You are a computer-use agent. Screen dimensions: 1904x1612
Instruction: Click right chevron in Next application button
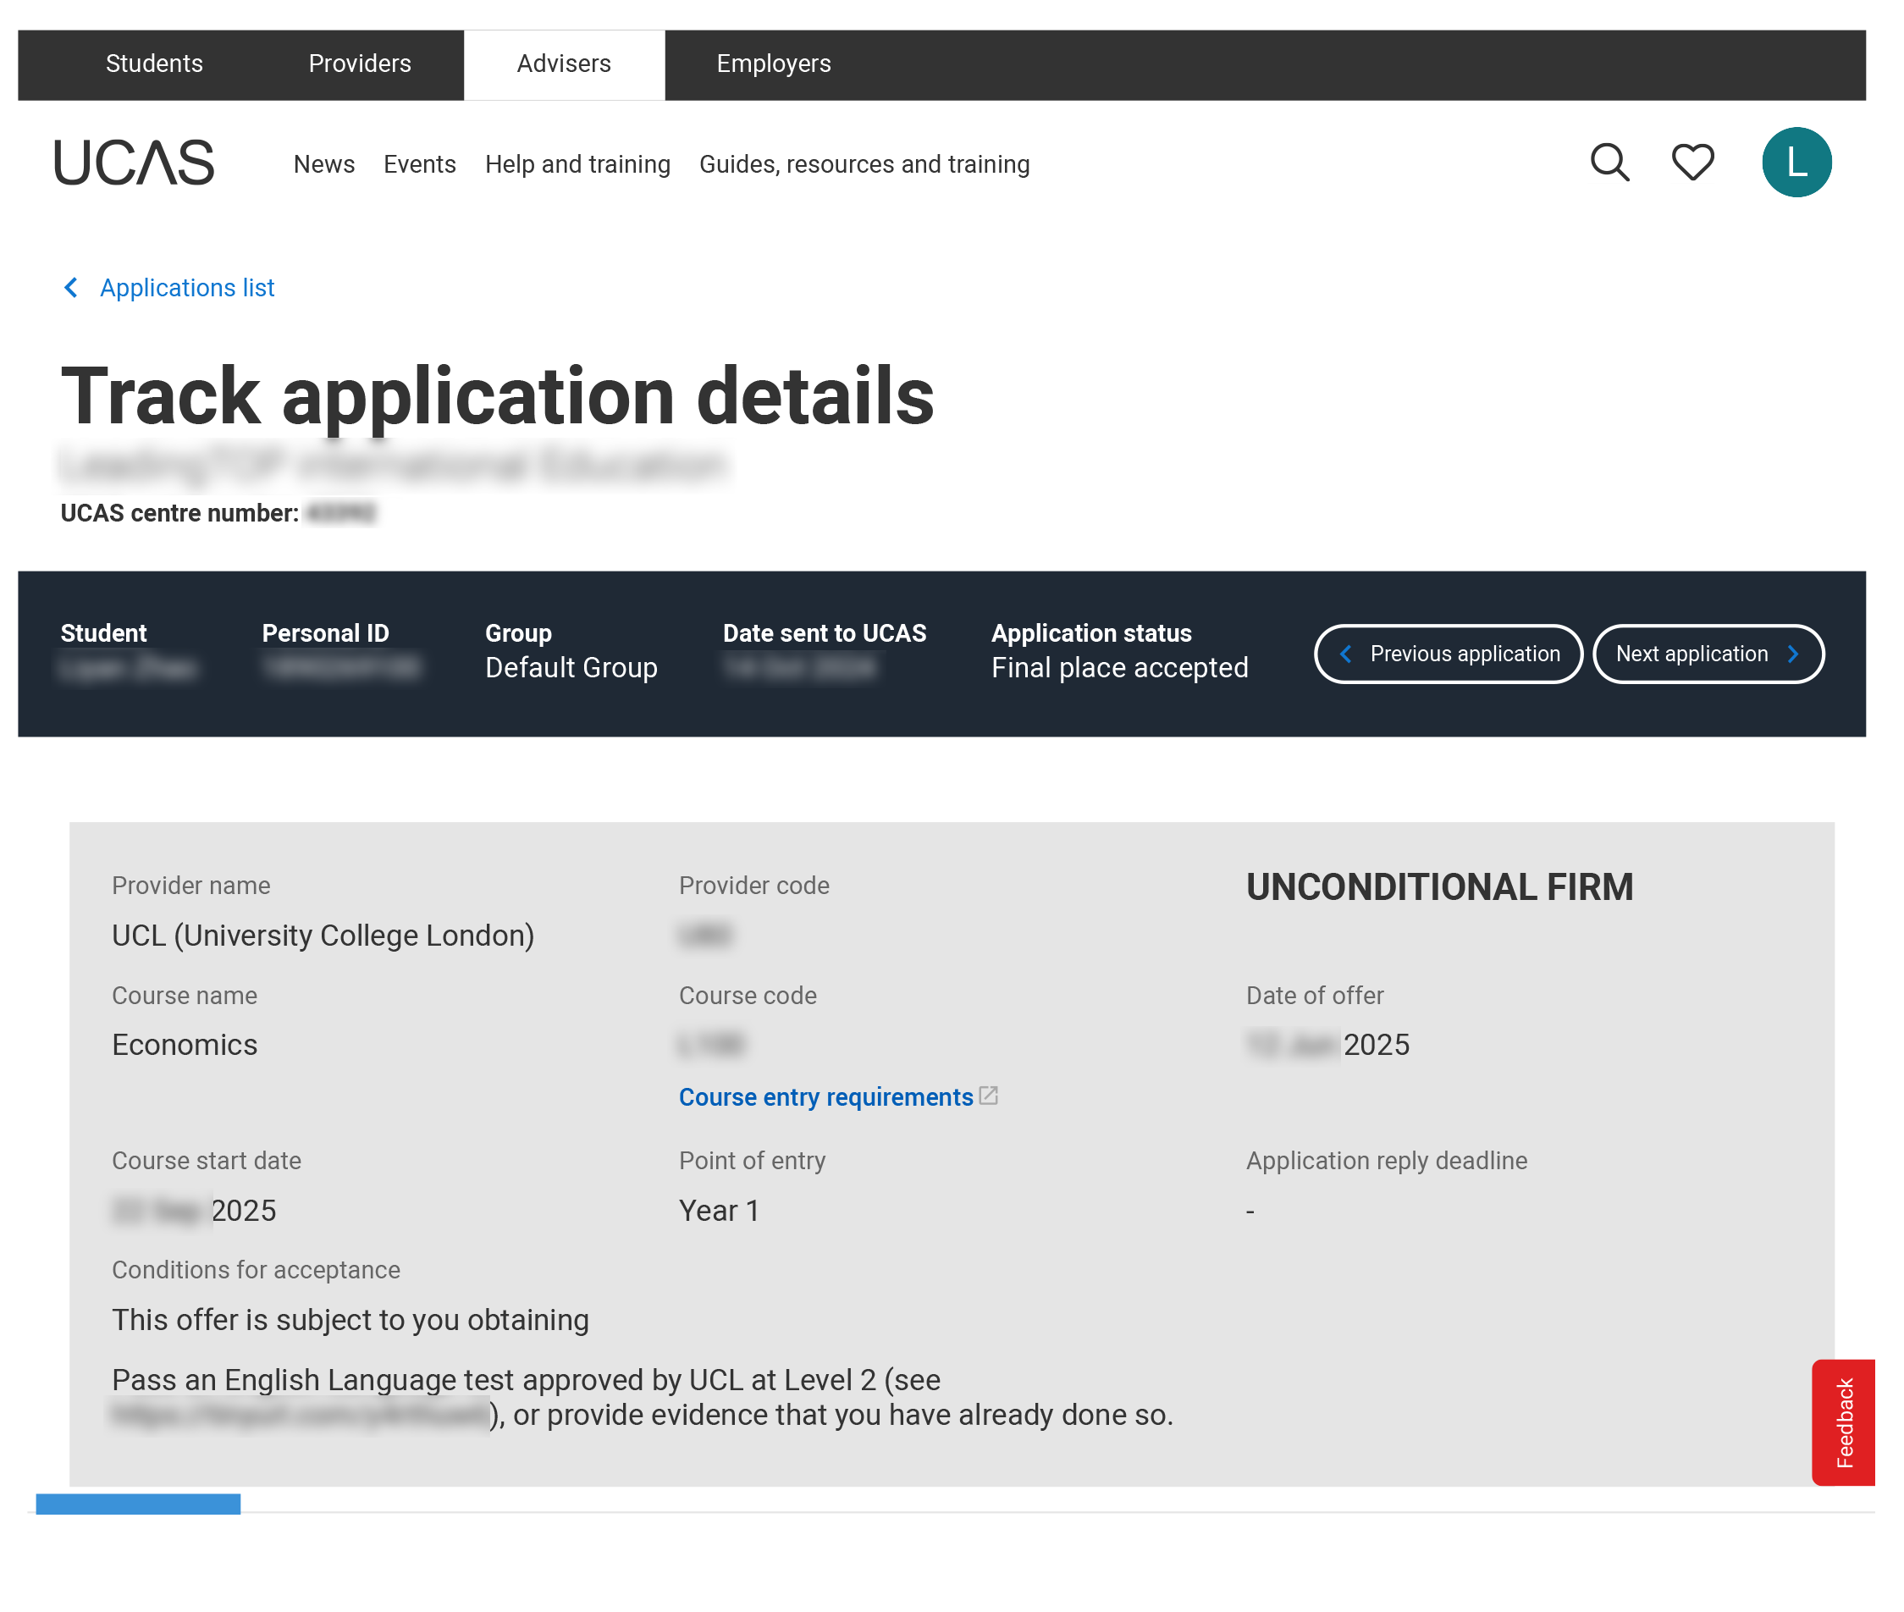[x=1791, y=654]
